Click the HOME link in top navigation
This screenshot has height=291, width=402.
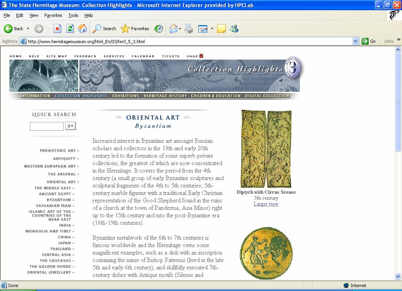coord(16,56)
